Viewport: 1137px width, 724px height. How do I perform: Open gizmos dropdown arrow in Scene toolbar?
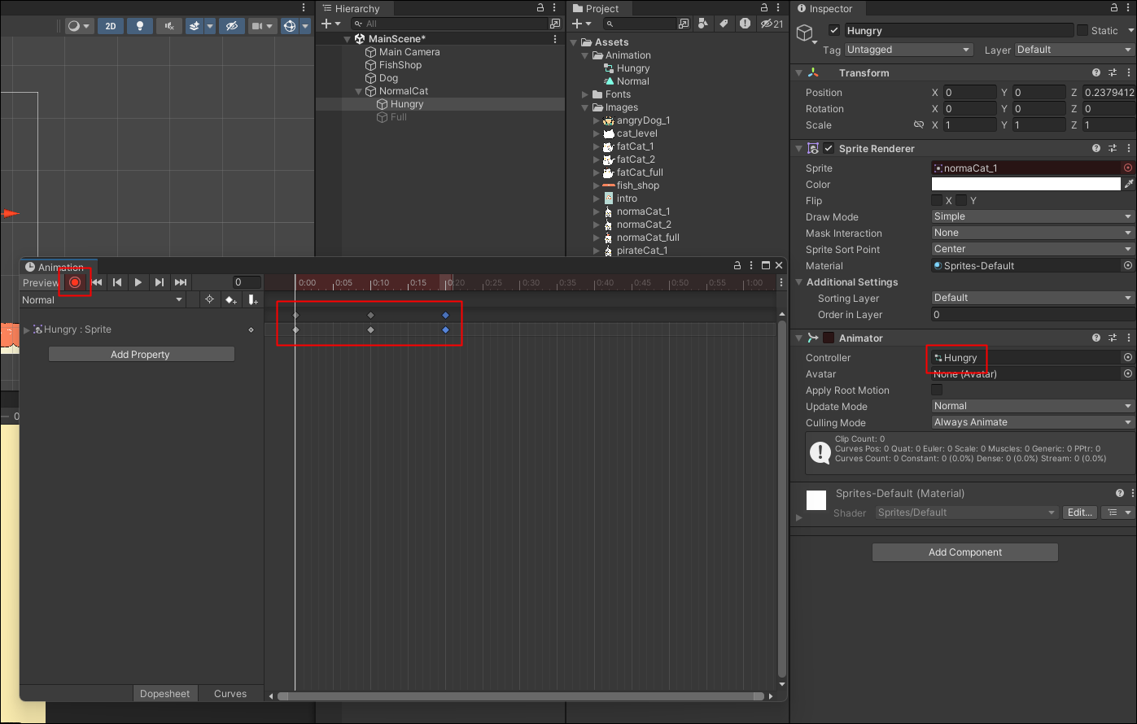[x=305, y=26]
